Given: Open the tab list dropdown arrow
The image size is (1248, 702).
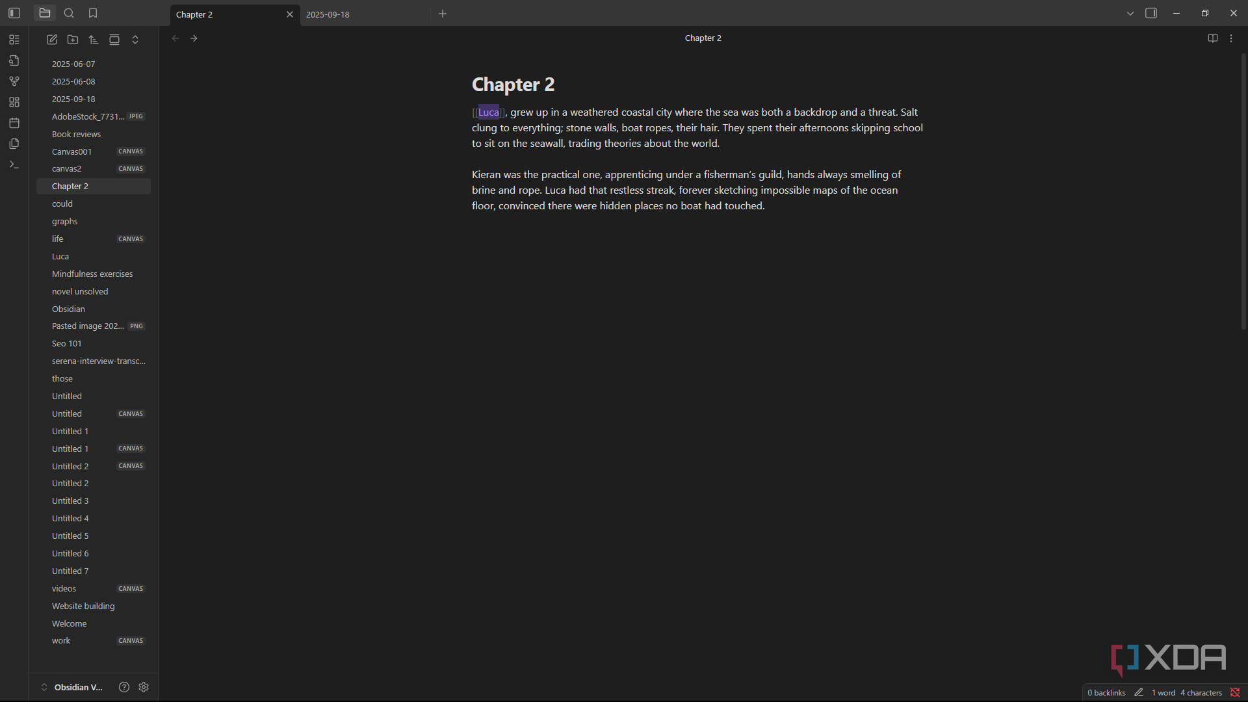Looking at the screenshot, I should pos(1130,13).
